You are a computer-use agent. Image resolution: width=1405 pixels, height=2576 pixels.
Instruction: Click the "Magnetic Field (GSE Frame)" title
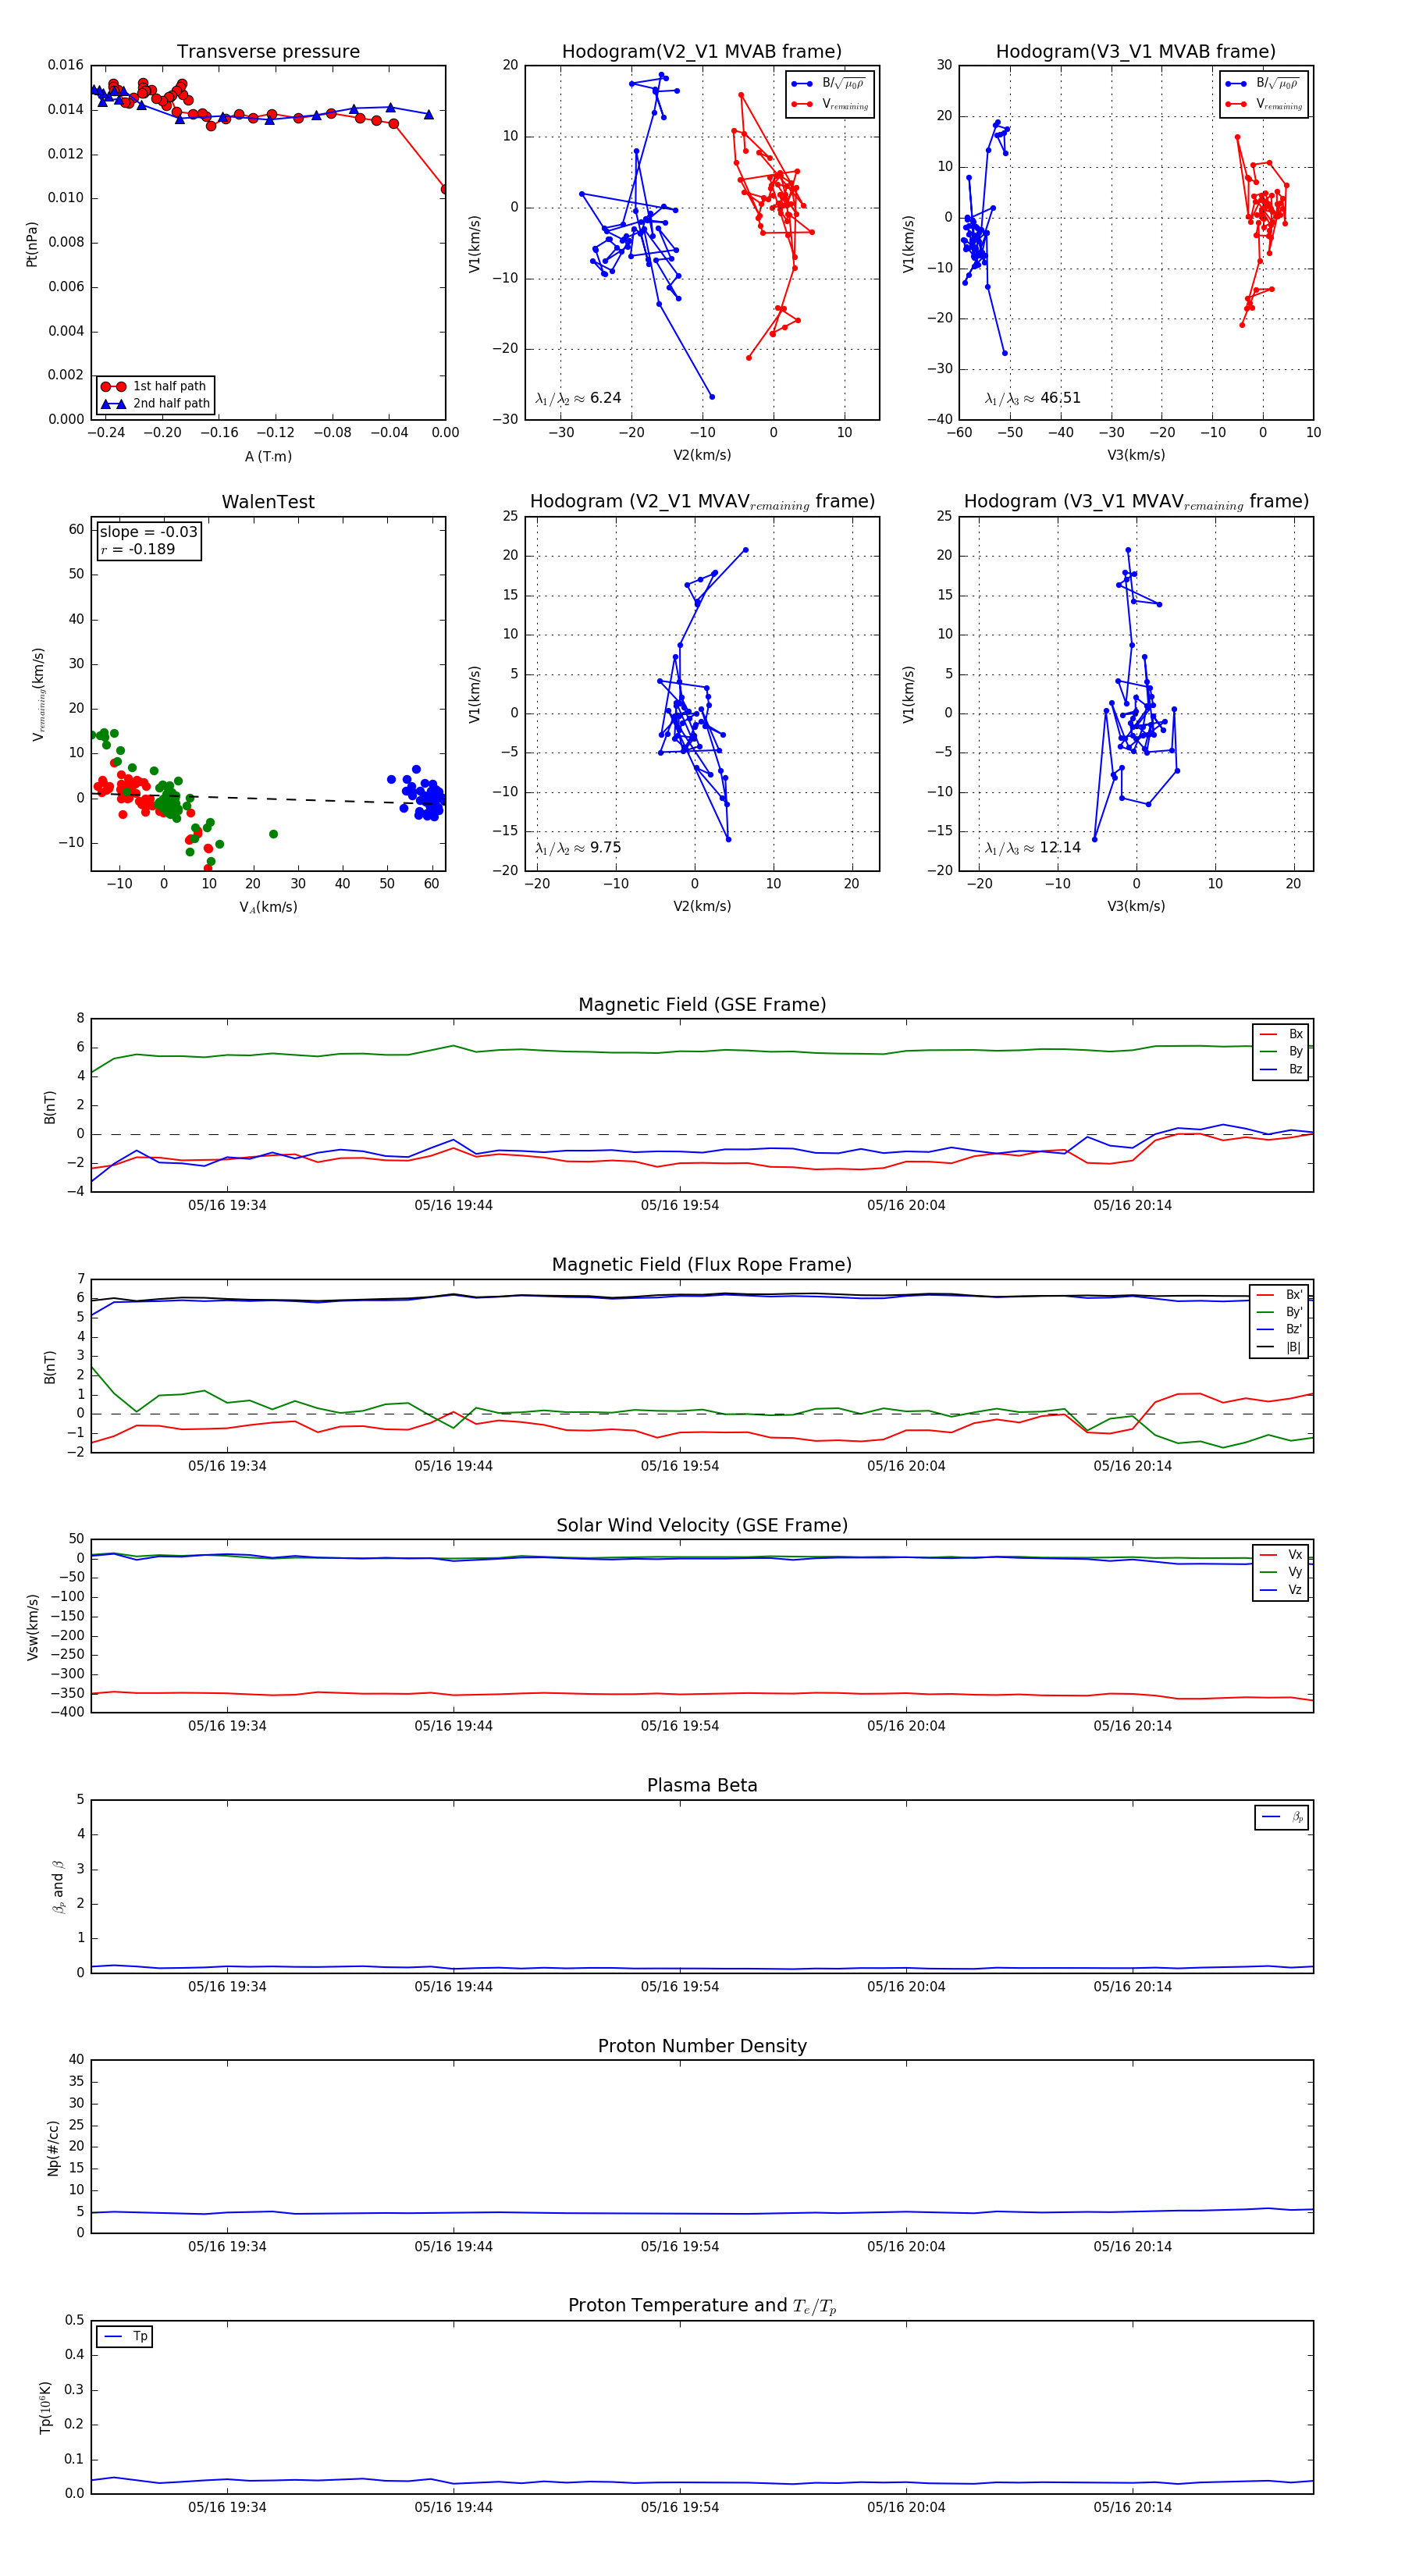point(702,1005)
